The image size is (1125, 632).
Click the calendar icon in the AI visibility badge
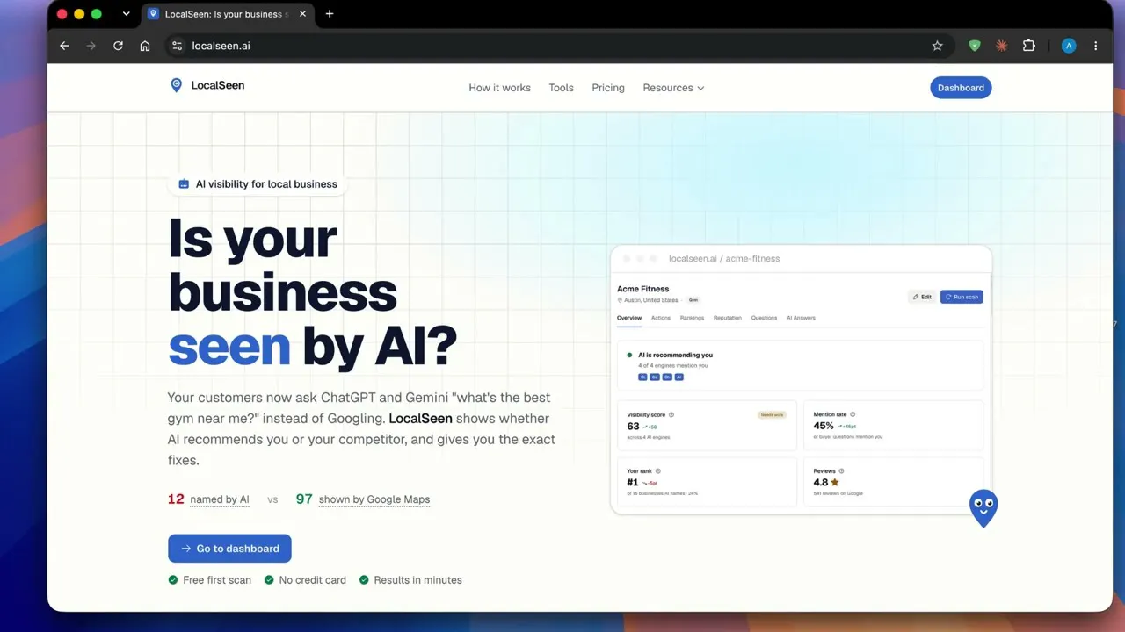coord(184,184)
